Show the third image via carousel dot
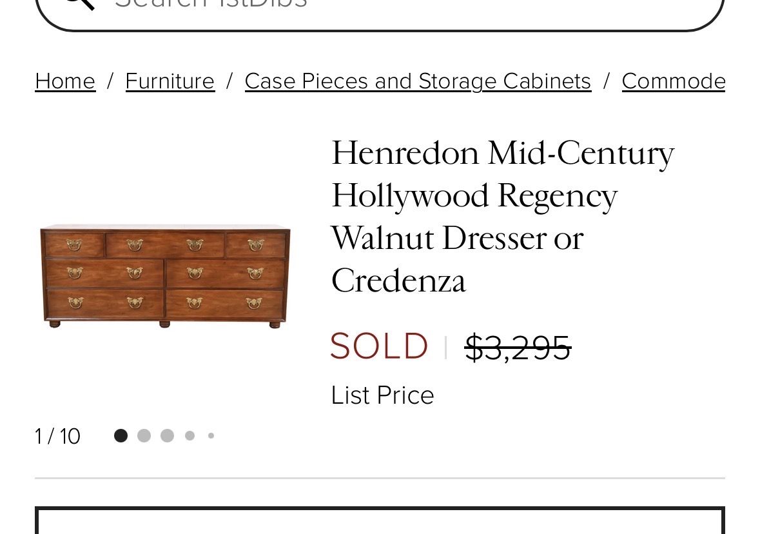 167,436
